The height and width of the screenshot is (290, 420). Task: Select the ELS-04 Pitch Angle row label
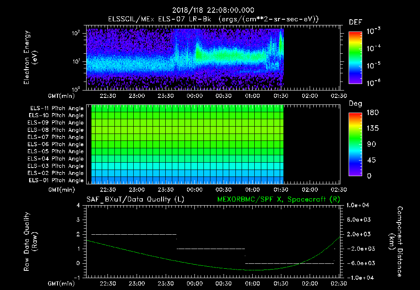click(x=56, y=159)
